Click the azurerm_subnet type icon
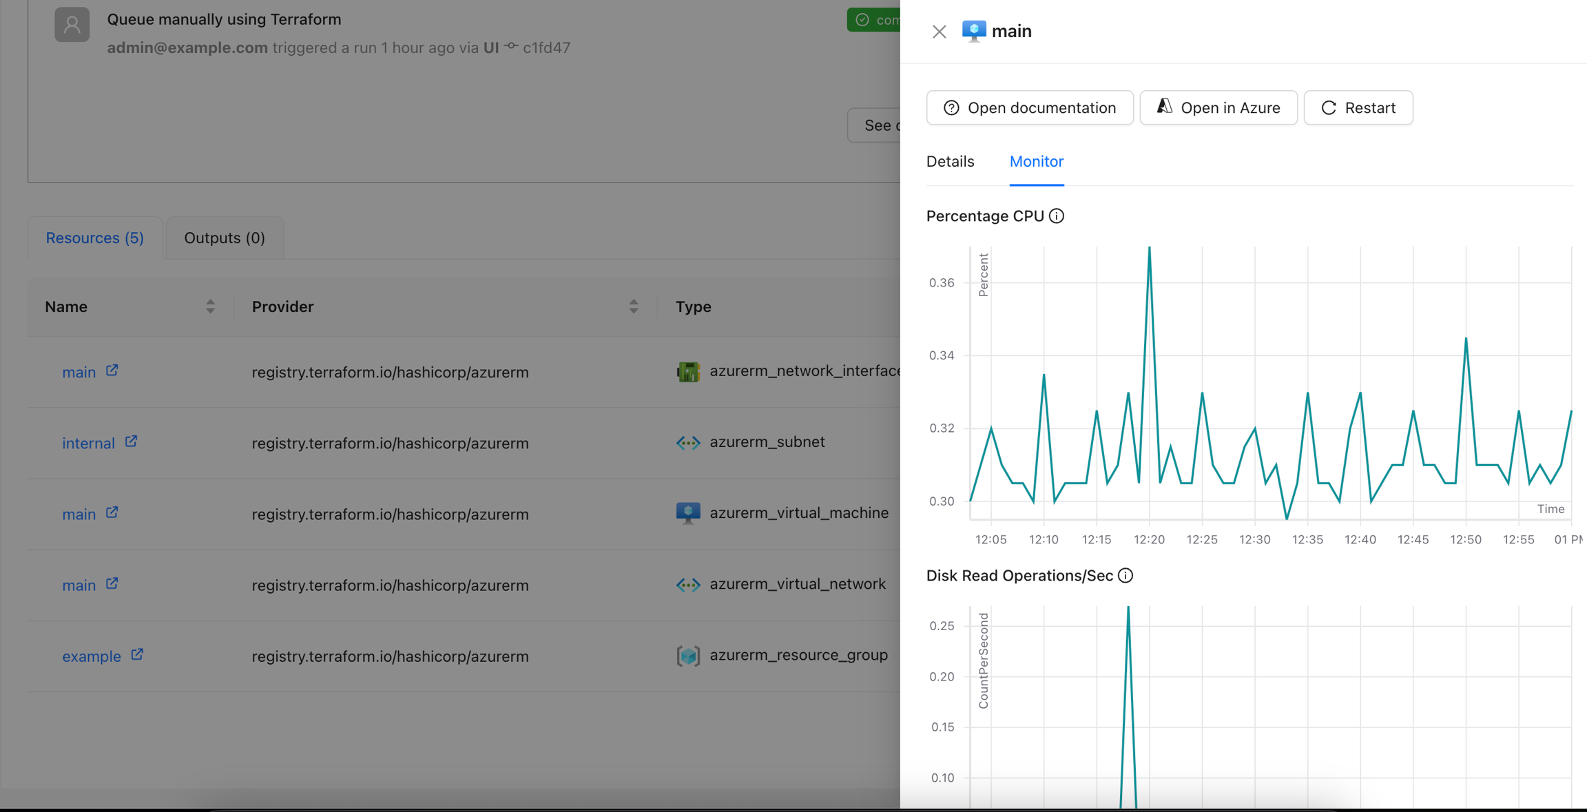Viewport: 1587px width, 812px height. (687, 443)
